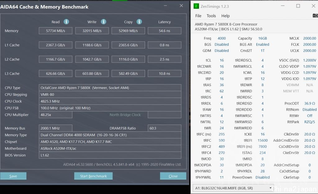The width and height of the screenshot is (318, 194).
Task: Close AIDA64 window using title bar X
Action: tap(181, 6)
